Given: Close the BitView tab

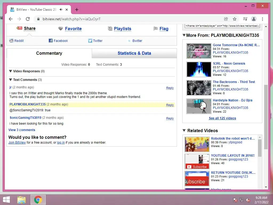Looking at the screenshot, I should pos(67,10).
